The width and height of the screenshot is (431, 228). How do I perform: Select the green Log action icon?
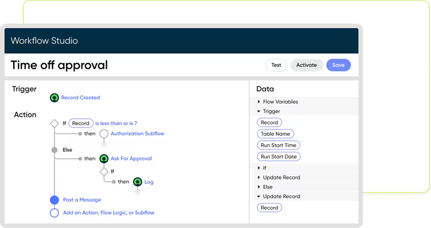(137, 182)
